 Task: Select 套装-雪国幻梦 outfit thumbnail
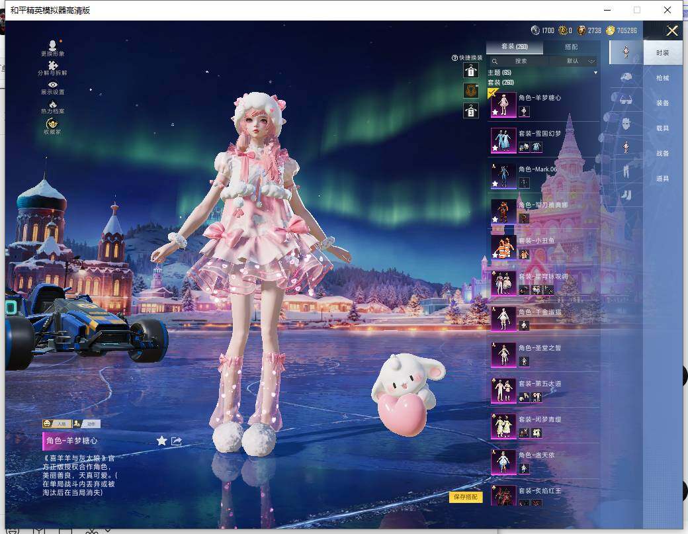[503, 140]
